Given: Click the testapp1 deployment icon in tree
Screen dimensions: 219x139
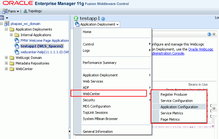Looking at the screenshot, I should pyautogui.click(x=17, y=46).
